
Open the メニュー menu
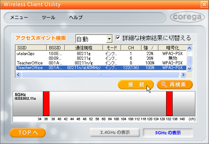coord(19,17)
